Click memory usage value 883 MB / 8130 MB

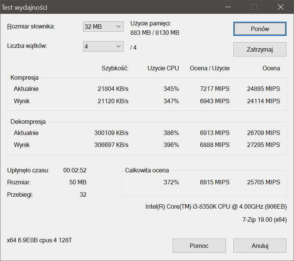pyautogui.click(x=155, y=33)
